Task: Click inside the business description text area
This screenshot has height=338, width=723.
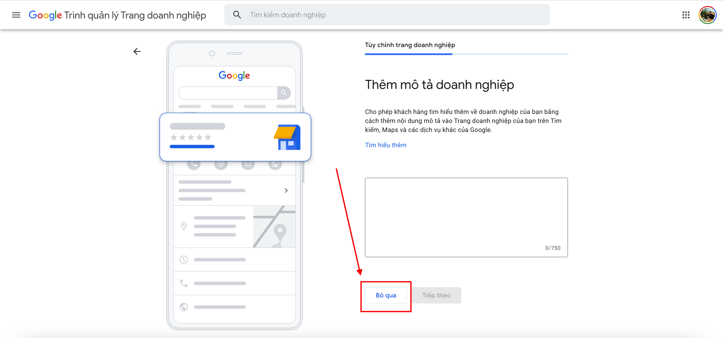Action: tap(466, 217)
